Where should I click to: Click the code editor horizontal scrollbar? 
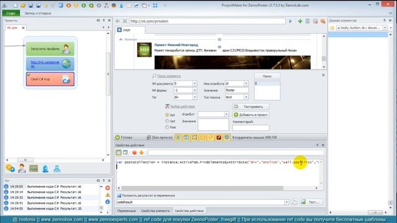[x=202, y=188]
